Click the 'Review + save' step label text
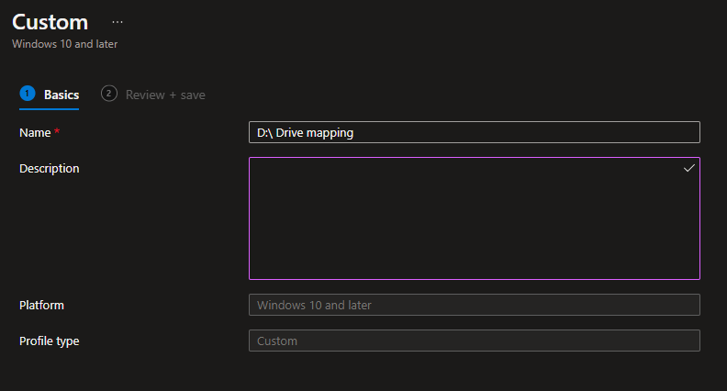Screen dimensions: 727x391 165,95
